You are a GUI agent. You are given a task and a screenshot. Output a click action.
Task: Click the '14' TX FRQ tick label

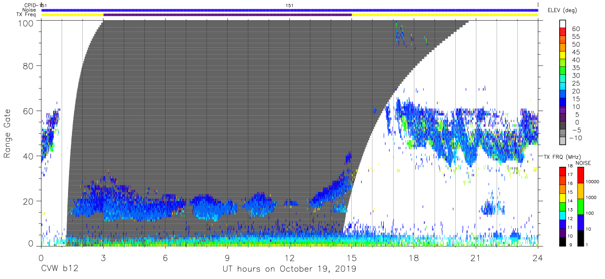click(571, 202)
